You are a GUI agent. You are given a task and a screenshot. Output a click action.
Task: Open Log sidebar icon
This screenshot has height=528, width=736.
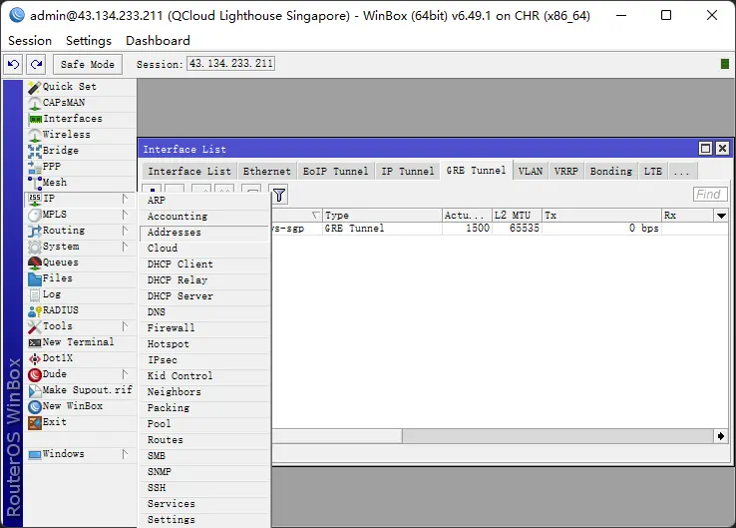click(x=35, y=294)
